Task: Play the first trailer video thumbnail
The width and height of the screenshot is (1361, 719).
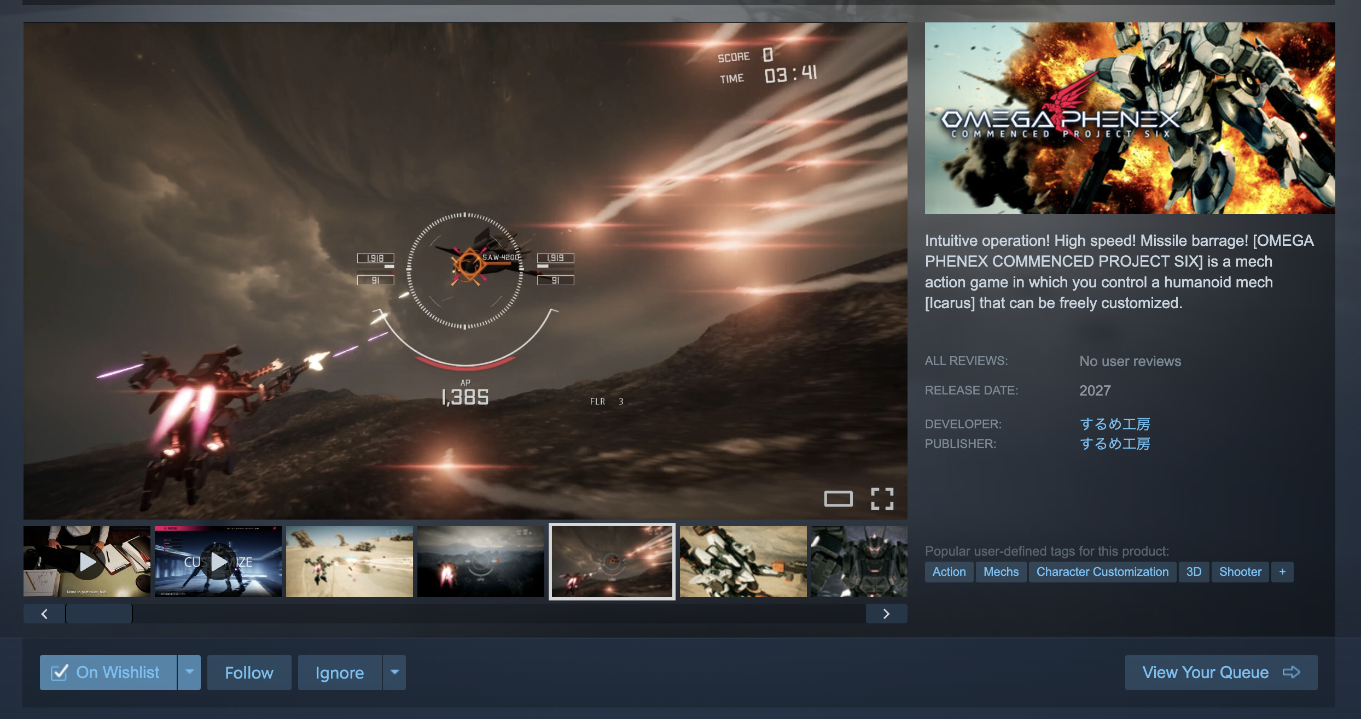Action: point(87,562)
